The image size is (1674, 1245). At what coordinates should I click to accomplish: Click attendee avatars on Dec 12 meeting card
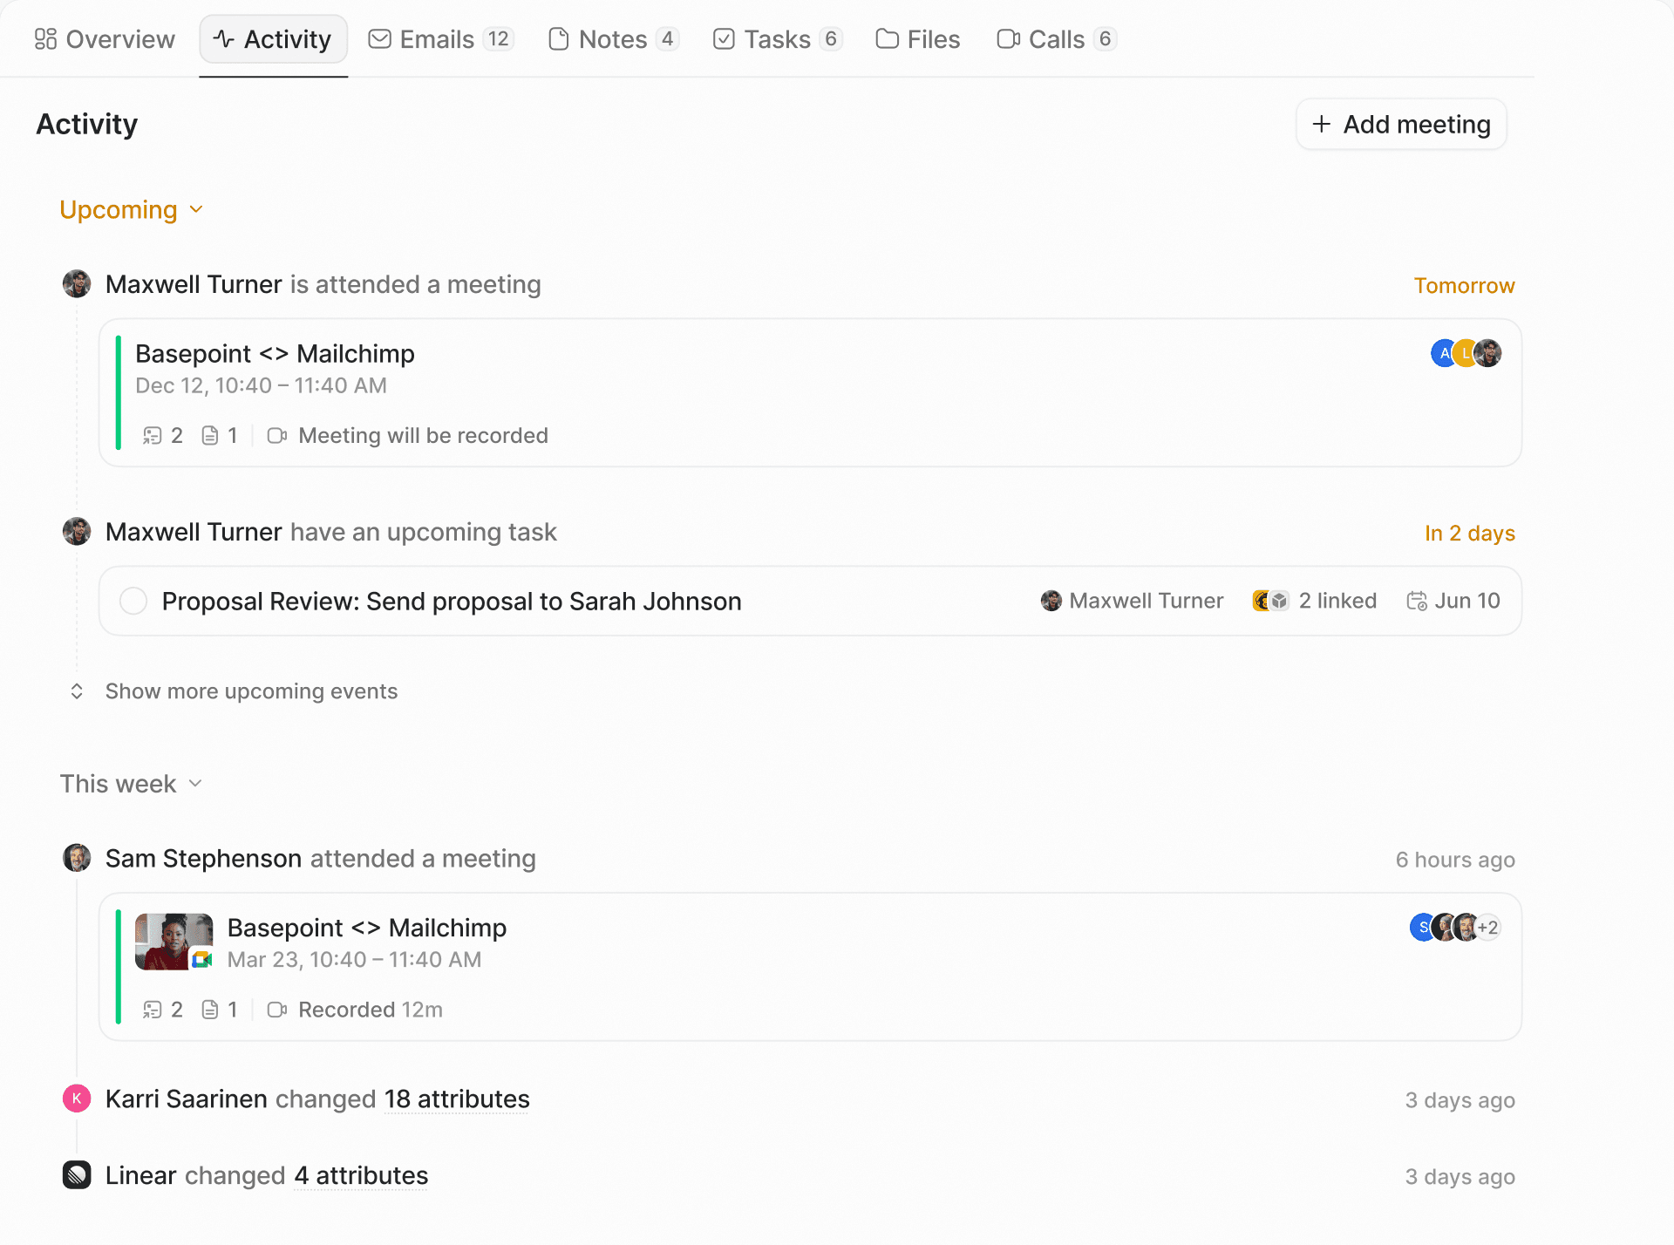click(x=1466, y=353)
